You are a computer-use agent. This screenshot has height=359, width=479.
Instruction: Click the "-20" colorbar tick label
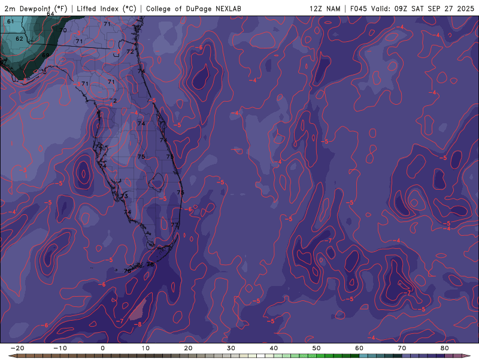(17, 348)
